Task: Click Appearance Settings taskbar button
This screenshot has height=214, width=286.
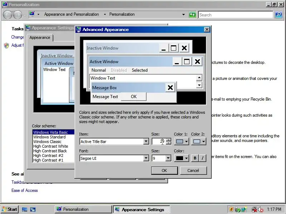Action: (142, 209)
